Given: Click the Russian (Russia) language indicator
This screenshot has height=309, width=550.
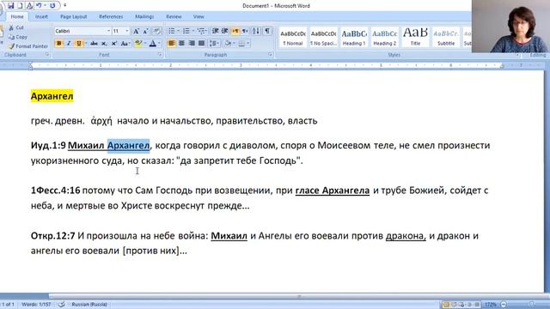Looking at the screenshot, I should click(89, 304).
